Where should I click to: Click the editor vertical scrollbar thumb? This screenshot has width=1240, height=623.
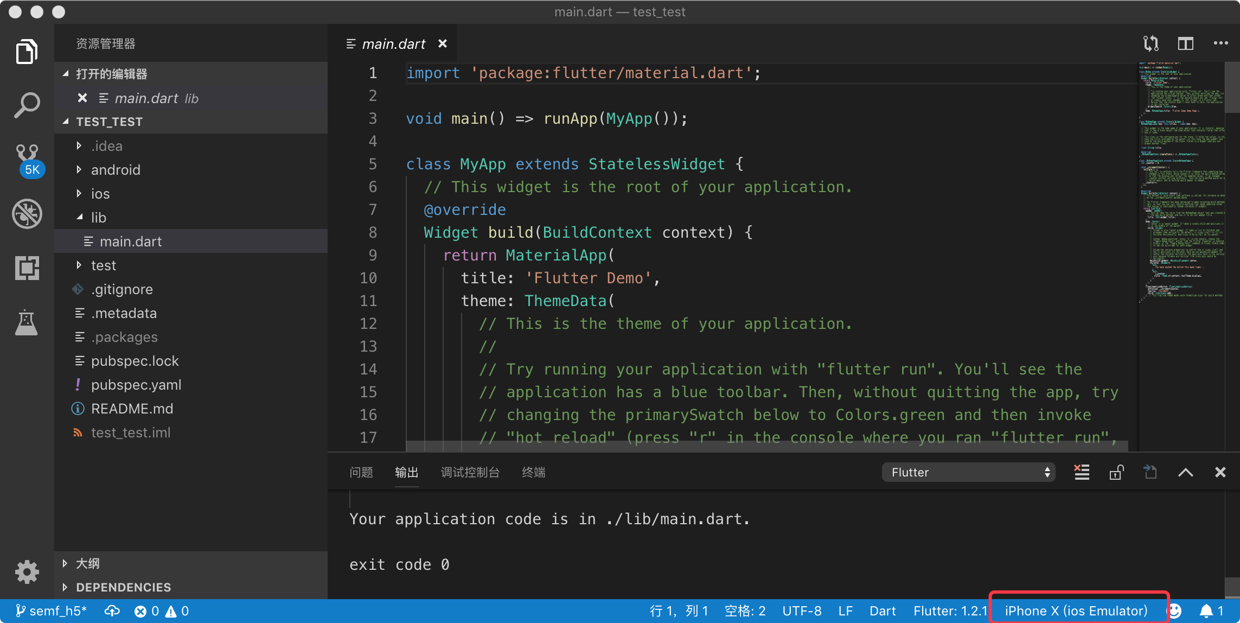pos(1232,87)
